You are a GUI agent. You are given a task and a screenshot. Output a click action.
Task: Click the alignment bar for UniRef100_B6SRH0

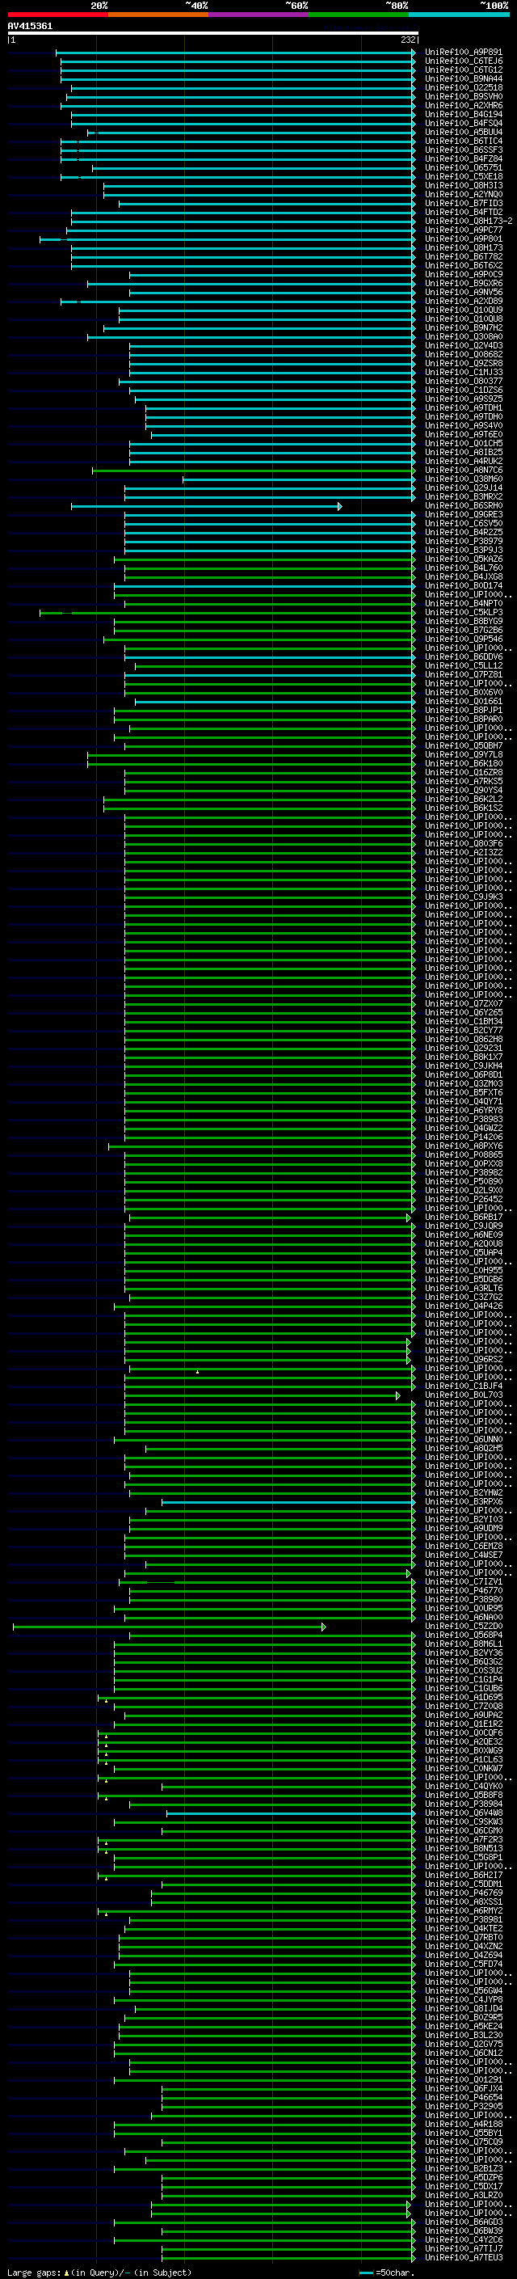206,506
